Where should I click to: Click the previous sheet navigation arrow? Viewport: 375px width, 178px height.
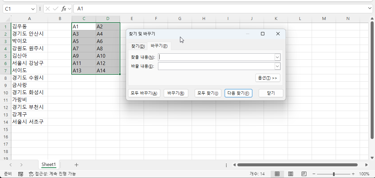(11, 165)
